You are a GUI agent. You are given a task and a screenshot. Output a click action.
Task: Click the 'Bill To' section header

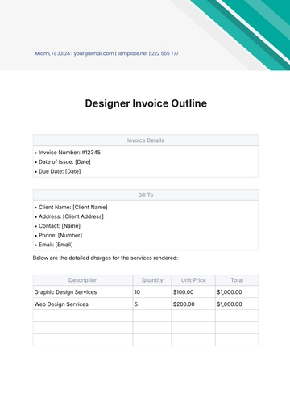pyautogui.click(x=146, y=195)
